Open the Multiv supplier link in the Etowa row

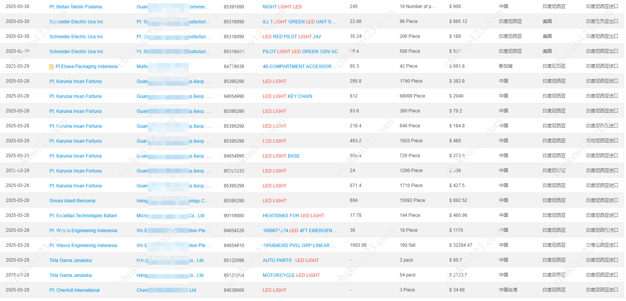click(142, 67)
